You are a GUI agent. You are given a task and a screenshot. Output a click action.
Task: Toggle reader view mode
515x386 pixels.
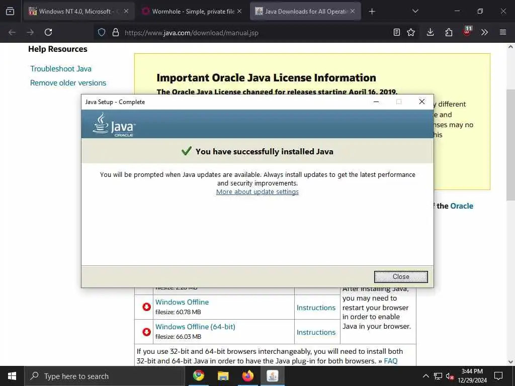396,32
